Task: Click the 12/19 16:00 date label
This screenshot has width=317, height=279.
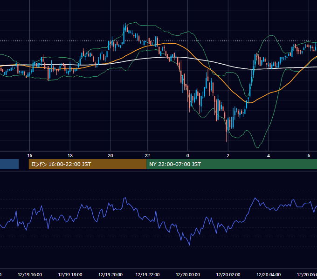Action: coord(30,274)
